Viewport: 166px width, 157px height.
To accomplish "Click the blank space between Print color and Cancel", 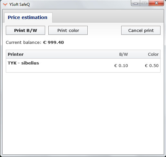I will [x=104, y=30].
